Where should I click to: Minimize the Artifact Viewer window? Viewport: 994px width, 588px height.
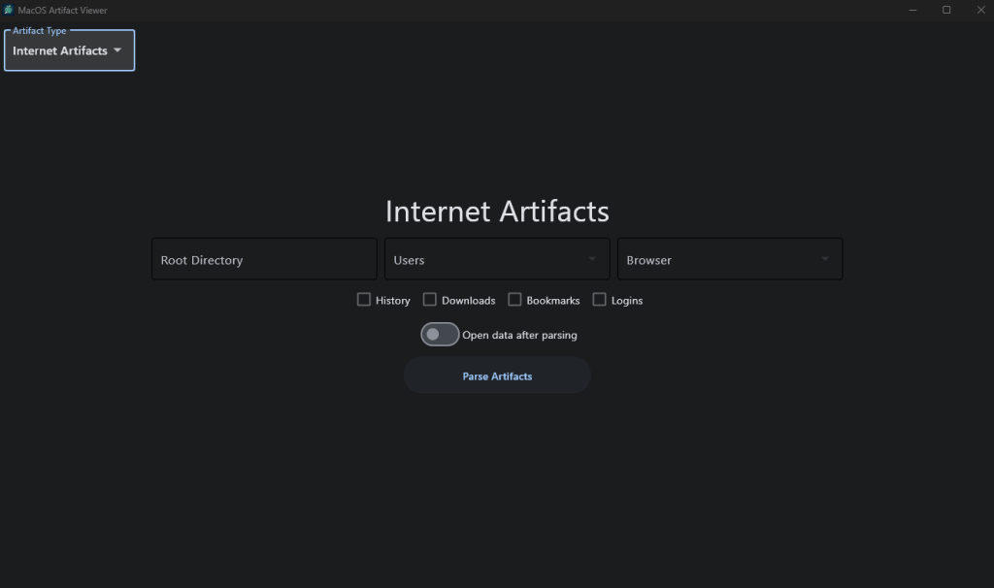(912, 10)
